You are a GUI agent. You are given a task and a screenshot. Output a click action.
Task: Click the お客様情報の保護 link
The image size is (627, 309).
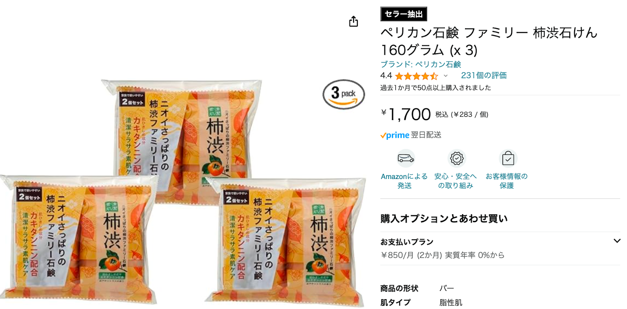pos(507,181)
